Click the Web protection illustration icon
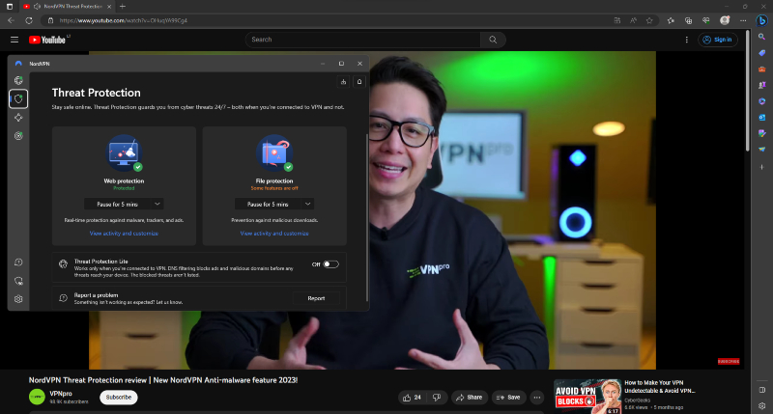 125,153
